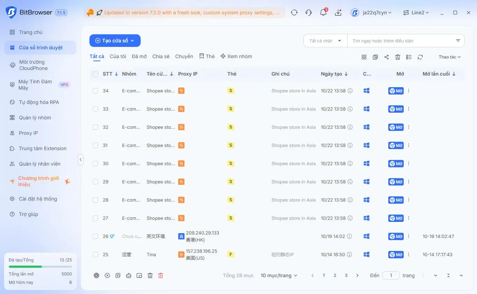The image size is (477, 294).
Task: Open the recycle bin icon beside the share icon
Action: point(398,57)
